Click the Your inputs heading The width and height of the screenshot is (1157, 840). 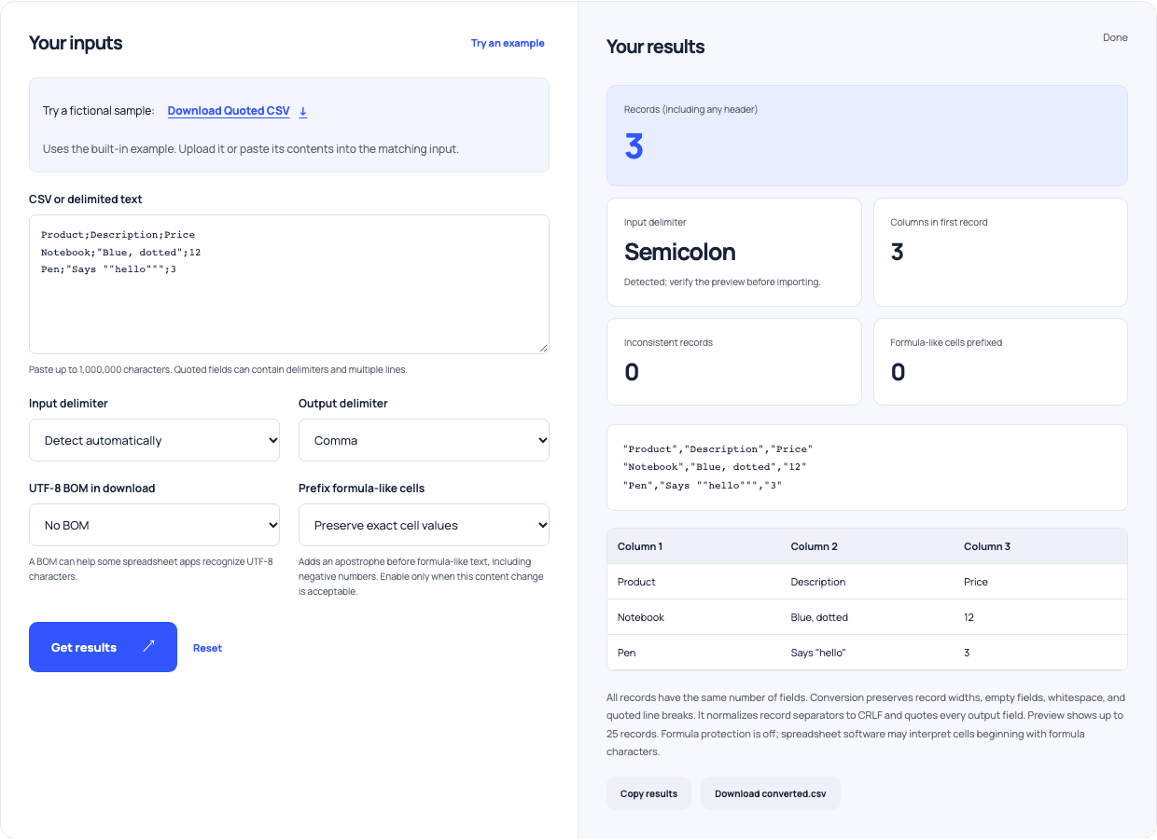pyautogui.click(x=76, y=43)
